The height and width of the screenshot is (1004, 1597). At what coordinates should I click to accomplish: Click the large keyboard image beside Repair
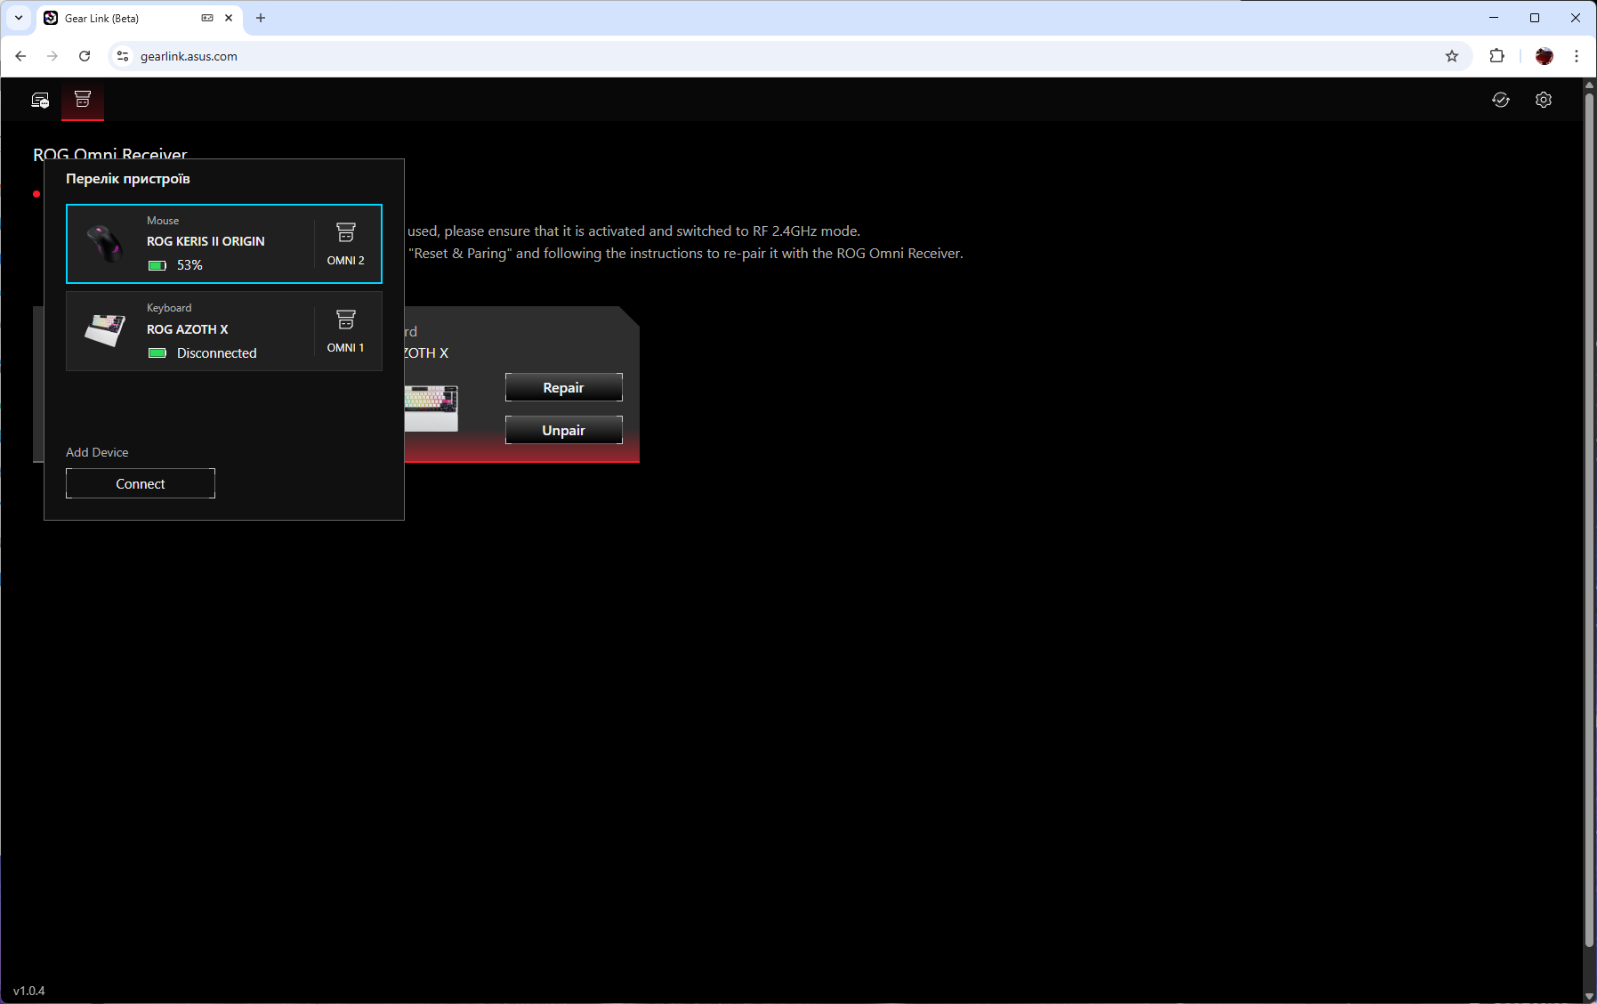[431, 408]
